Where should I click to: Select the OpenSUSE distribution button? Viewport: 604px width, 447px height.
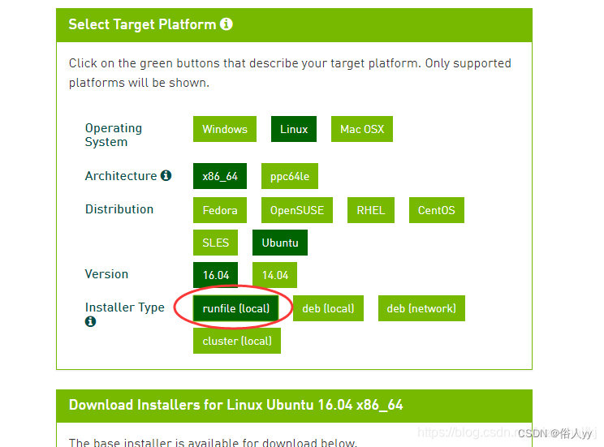pyautogui.click(x=297, y=210)
